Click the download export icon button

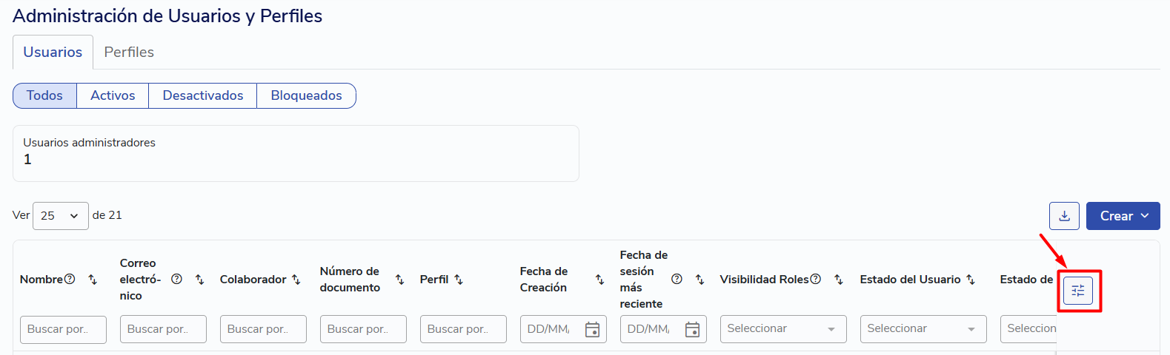coord(1064,216)
